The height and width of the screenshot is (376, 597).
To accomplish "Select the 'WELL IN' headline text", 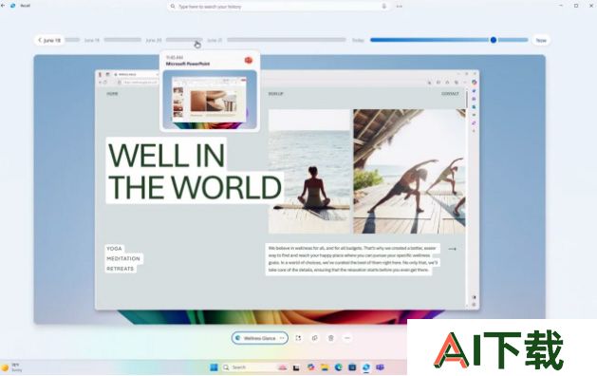I will click(x=166, y=156).
